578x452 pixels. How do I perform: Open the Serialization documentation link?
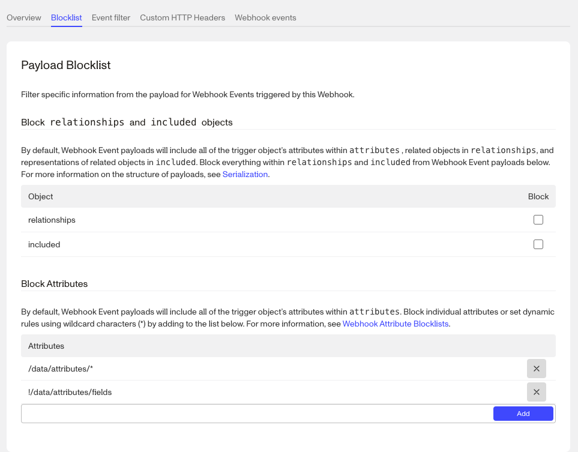tap(245, 174)
